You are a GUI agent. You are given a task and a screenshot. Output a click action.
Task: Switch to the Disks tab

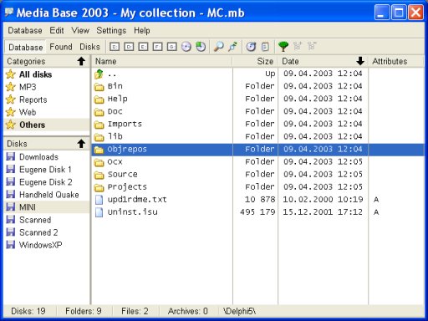[89, 47]
